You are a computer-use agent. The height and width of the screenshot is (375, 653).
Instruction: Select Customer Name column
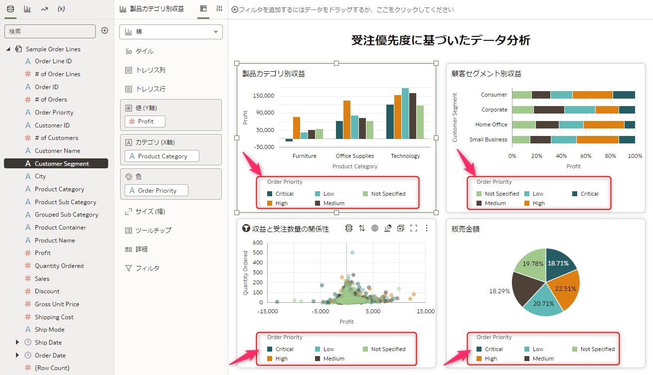coord(57,150)
